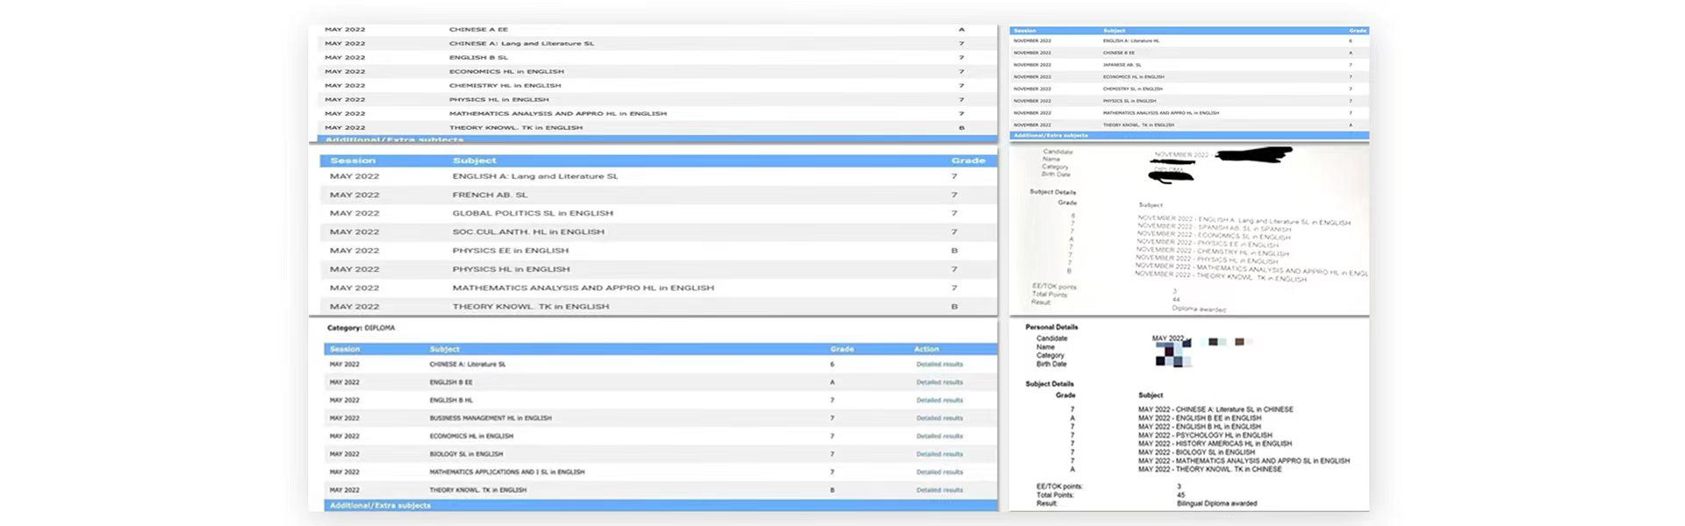Click total points value 44
This screenshot has height=526, width=1685.
(1176, 300)
